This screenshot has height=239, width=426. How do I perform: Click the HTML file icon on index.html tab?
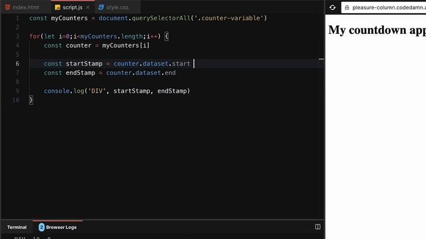coord(7,7)
